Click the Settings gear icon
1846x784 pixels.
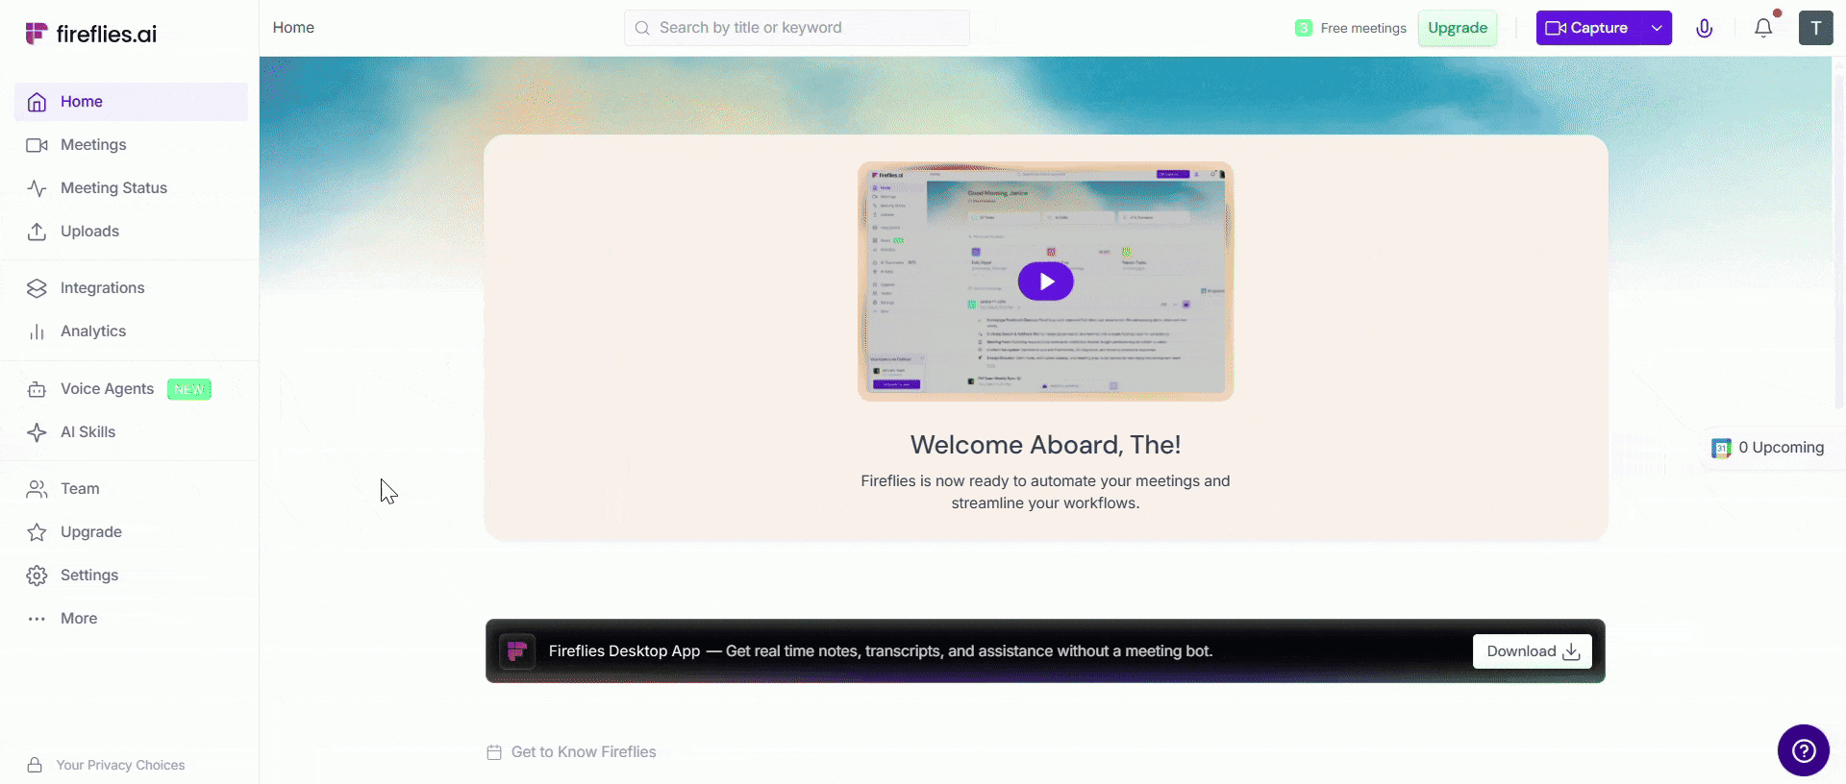coord(37,576)
